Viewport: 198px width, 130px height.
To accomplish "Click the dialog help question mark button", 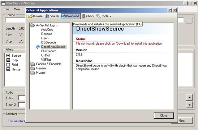I will tap(170, 10).
